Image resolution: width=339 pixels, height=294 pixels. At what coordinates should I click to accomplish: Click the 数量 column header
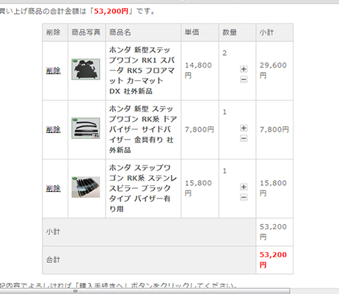click(230, 32)
